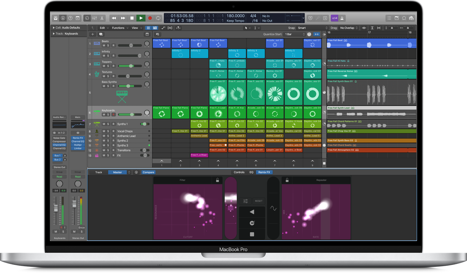Mute the Beats track
This screenshot has width=467, height=274.
click(104, 46)
